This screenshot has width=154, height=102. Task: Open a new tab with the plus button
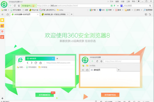point(72,14)
